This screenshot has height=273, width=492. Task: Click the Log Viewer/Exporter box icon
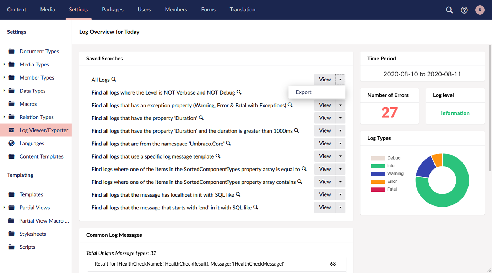pos(11,130)
